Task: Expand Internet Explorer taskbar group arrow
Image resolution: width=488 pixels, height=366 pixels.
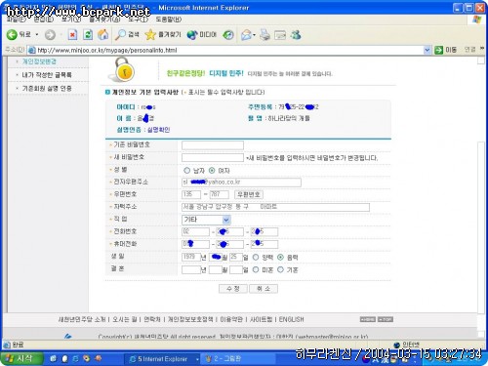Action: pyautogui.click(x=197, y=359)
